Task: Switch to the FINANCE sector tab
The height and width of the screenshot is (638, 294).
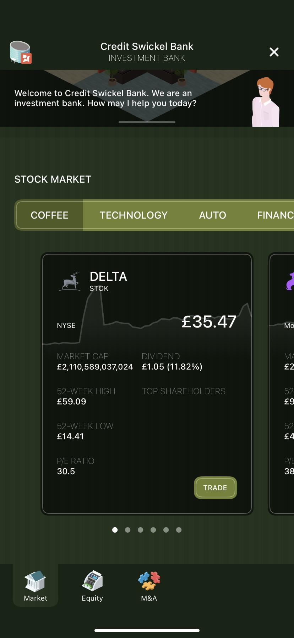Action: click(275, 215)
